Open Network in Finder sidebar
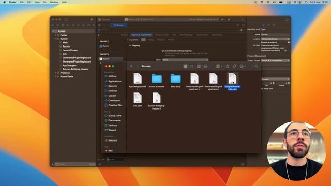Screen dimensions: 331x186 [x=113, y=141]
